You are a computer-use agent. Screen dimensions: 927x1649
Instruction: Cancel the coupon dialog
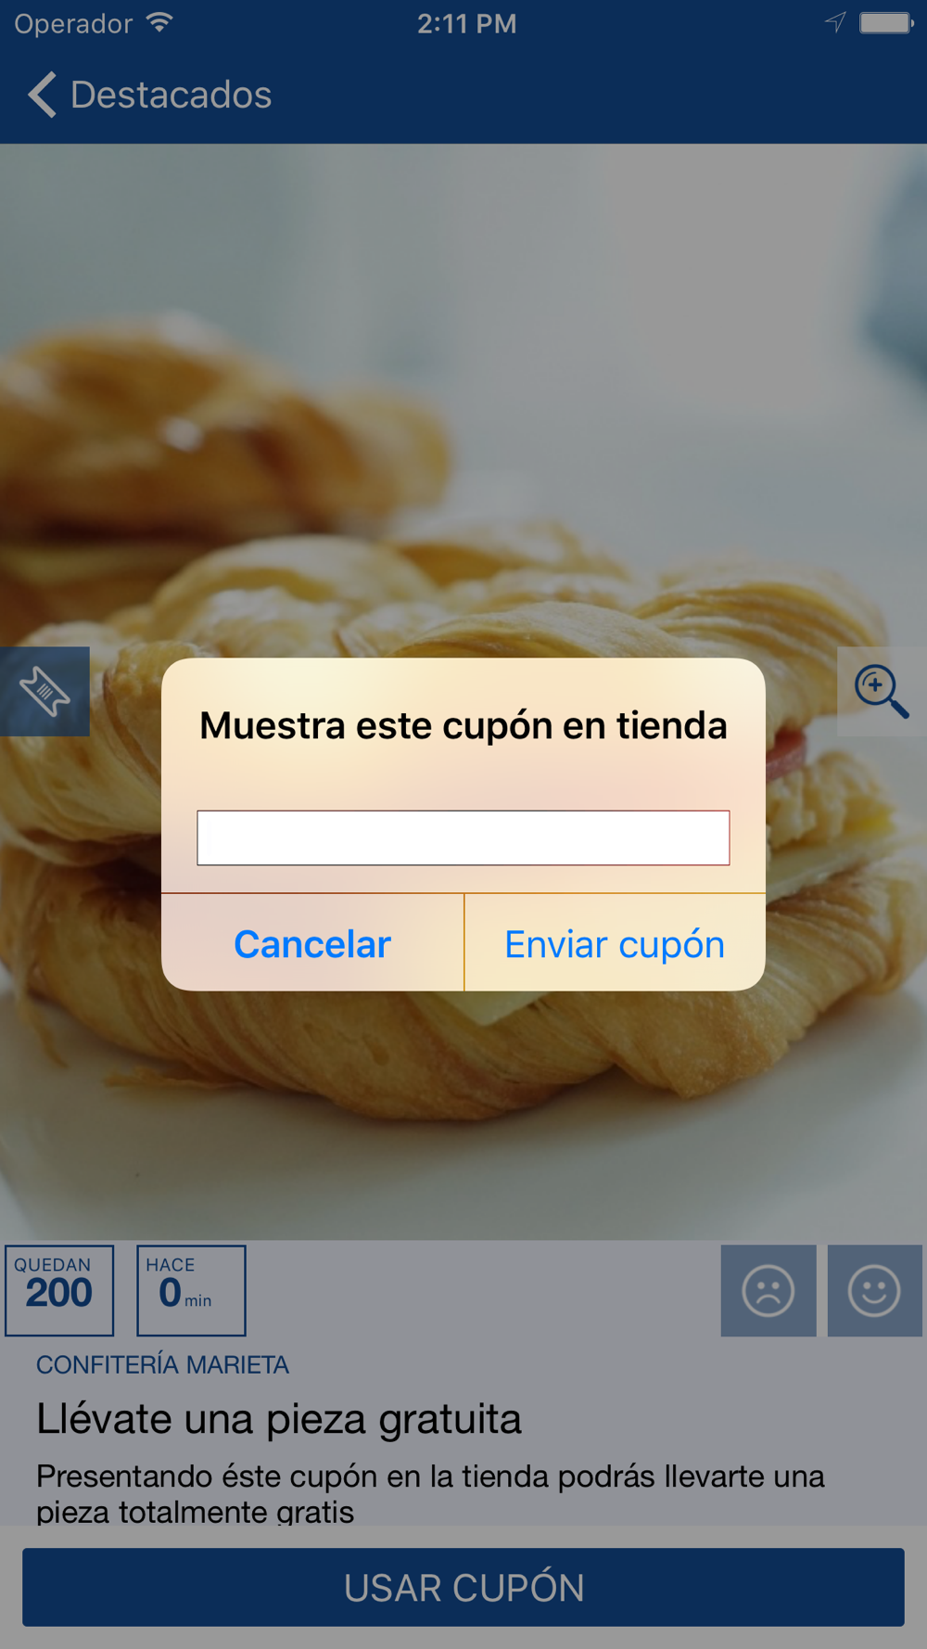pyautogui.click(x=312, y=943)
